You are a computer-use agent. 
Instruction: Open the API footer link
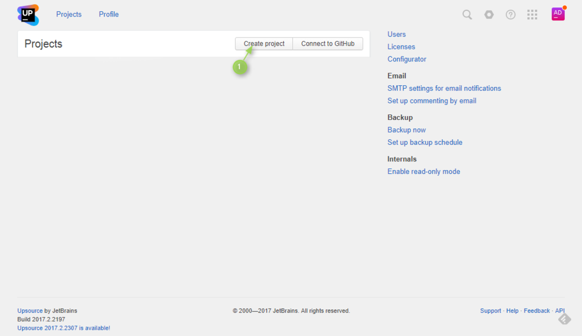click(560, 311)
